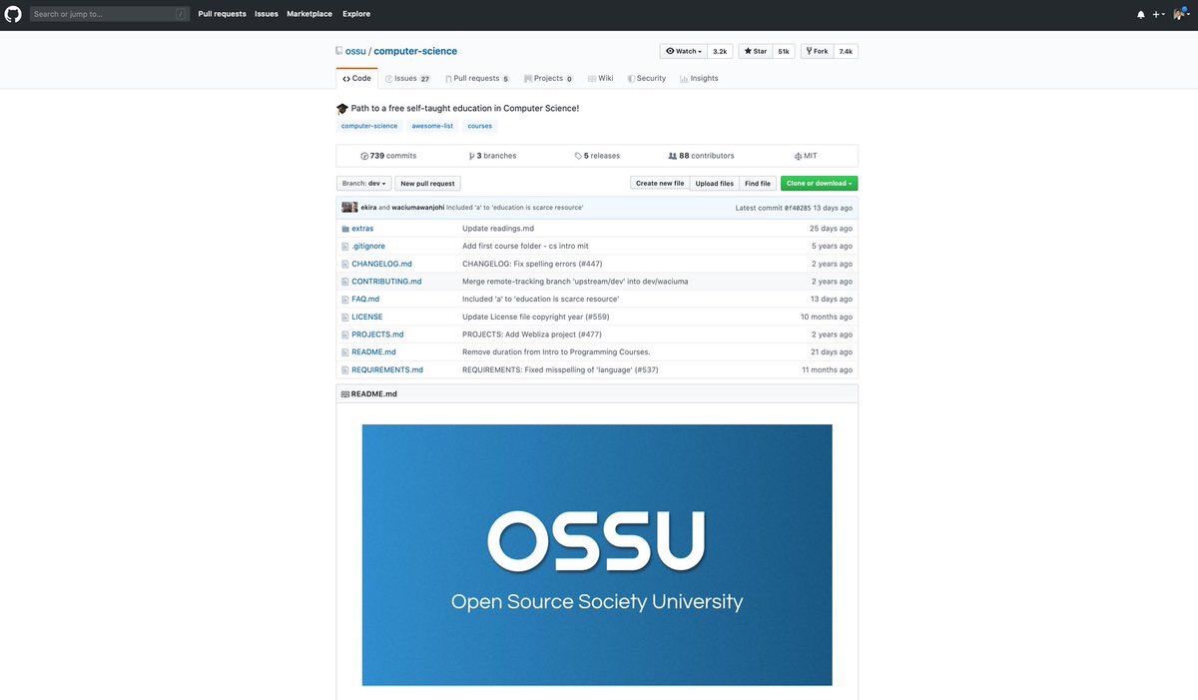Image resolution: width=1198 pixels, height=700 pixels.
Task: Open Marketplace in top navigation
Action: pyautogui.click(x=309, y=14)
